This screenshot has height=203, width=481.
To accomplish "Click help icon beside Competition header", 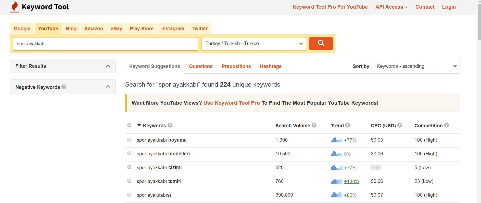I will pyautogui.click(x=447, y=125).
